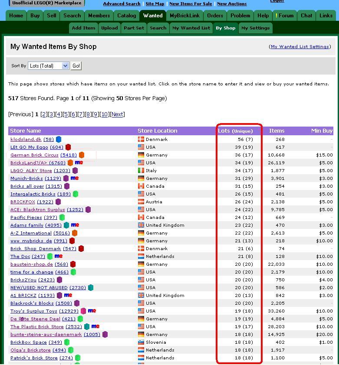Click the Items column header

pyautogui.click(x=277, y=131)
